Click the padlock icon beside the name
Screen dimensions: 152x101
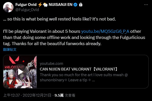click(81, 5)
